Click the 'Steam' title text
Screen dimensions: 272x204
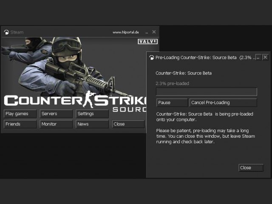[x=17, y=32]
